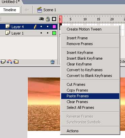This screenshot has width=125, height=138.
Task: Toggle visibility dot for Layer 4
Action: [41, 26]
